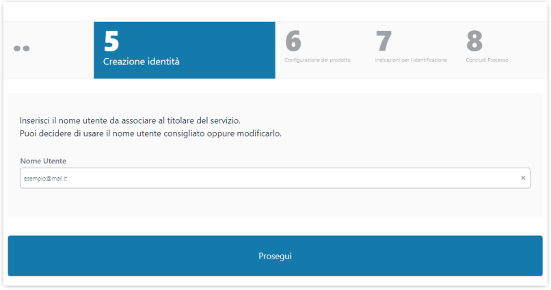
Task: Click the large number 8 step marker
Action: 474,42
